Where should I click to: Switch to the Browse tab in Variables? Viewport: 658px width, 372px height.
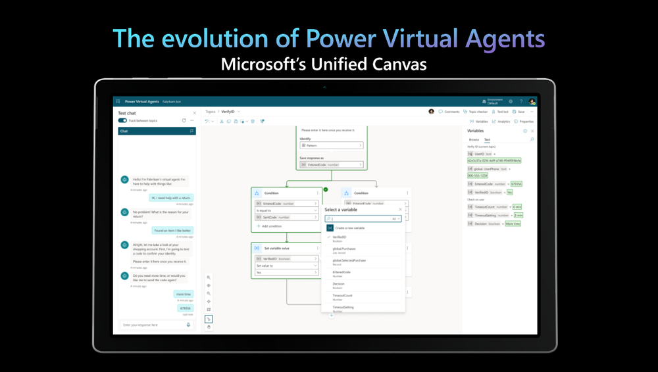point(474,139)
